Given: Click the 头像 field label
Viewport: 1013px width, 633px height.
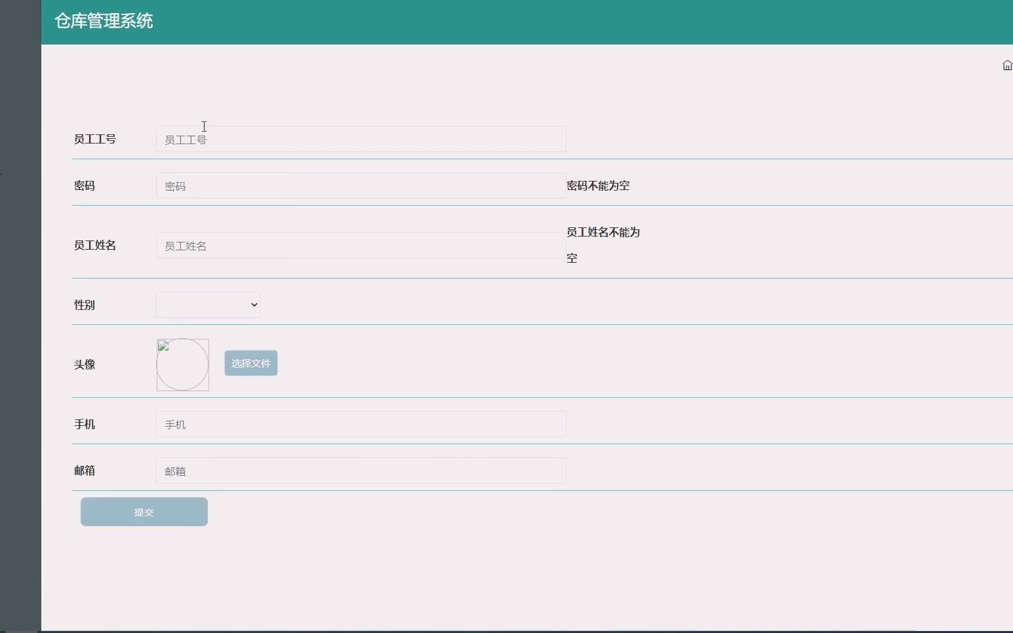Looking at the screenshot, I should click(x=85, y=364).
